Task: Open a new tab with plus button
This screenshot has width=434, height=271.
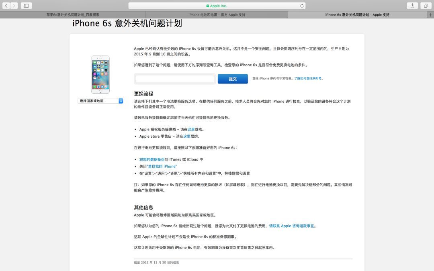Action: click(x=431, y=15)
